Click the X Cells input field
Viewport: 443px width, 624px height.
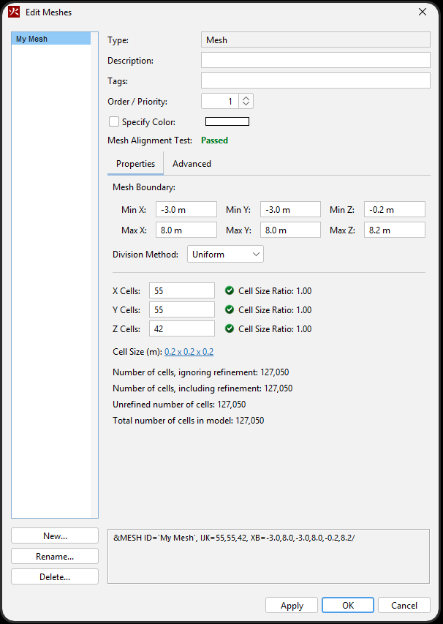tap(182, 290)
